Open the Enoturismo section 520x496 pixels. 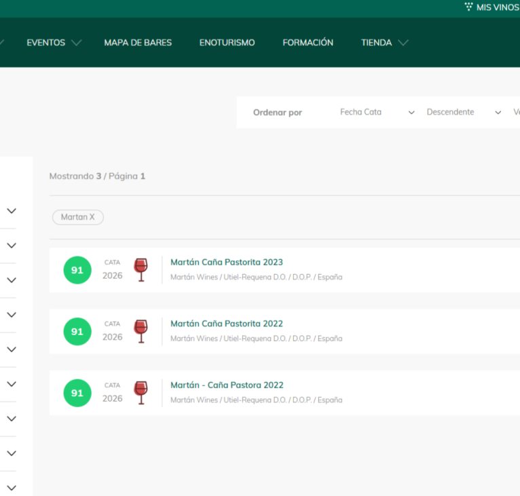point(227,43)
